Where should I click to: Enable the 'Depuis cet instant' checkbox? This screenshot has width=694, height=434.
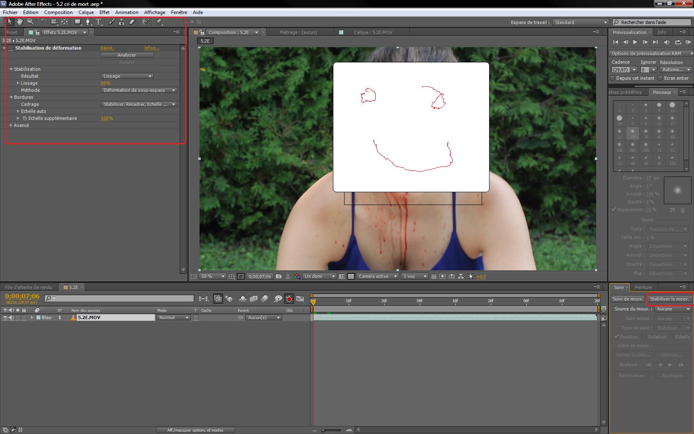point(613,78)
